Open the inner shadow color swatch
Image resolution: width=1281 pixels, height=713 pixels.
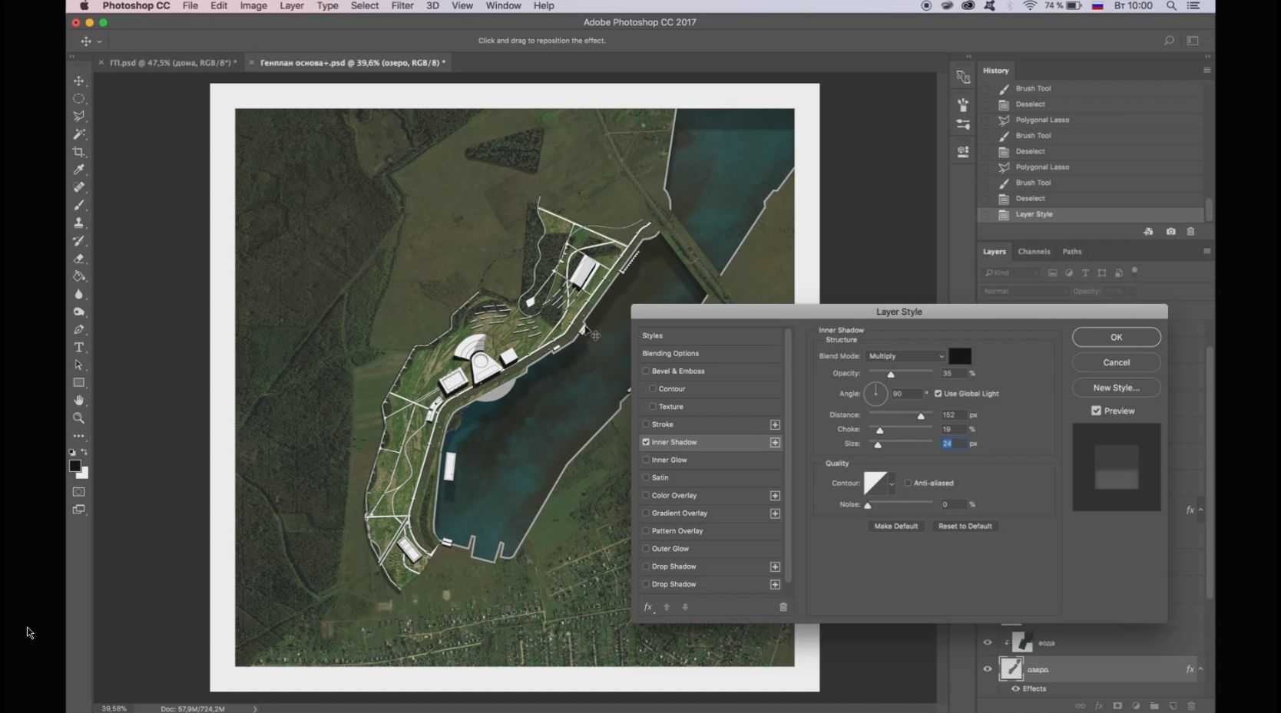pyautogui.click(x=960, y=356)
